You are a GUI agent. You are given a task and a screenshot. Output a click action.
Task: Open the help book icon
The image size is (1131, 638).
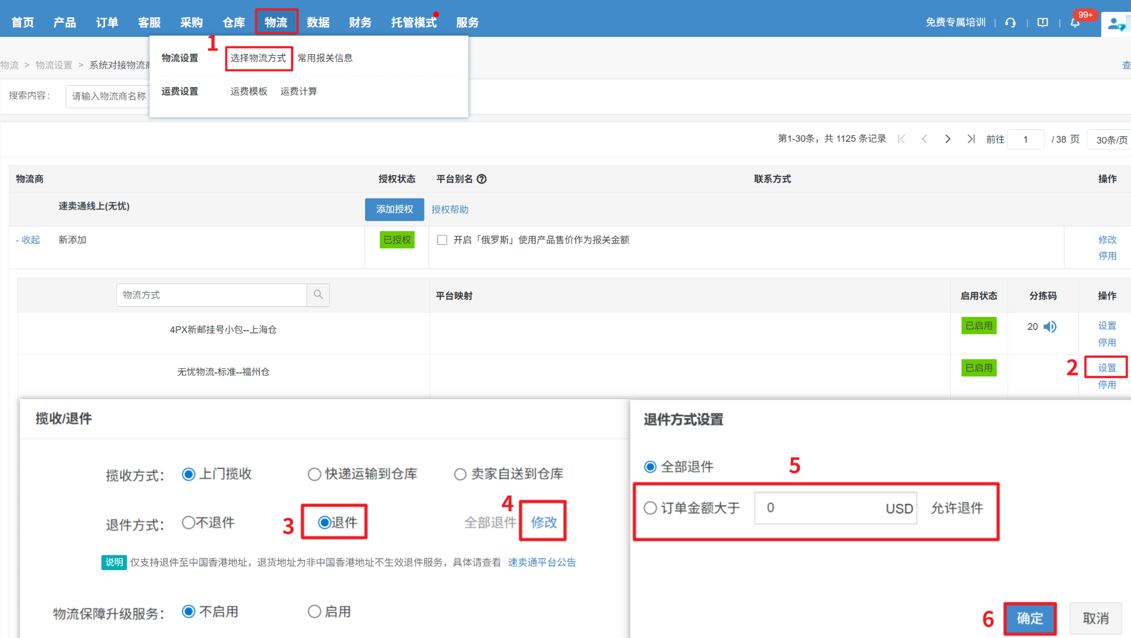[1043, 23]
